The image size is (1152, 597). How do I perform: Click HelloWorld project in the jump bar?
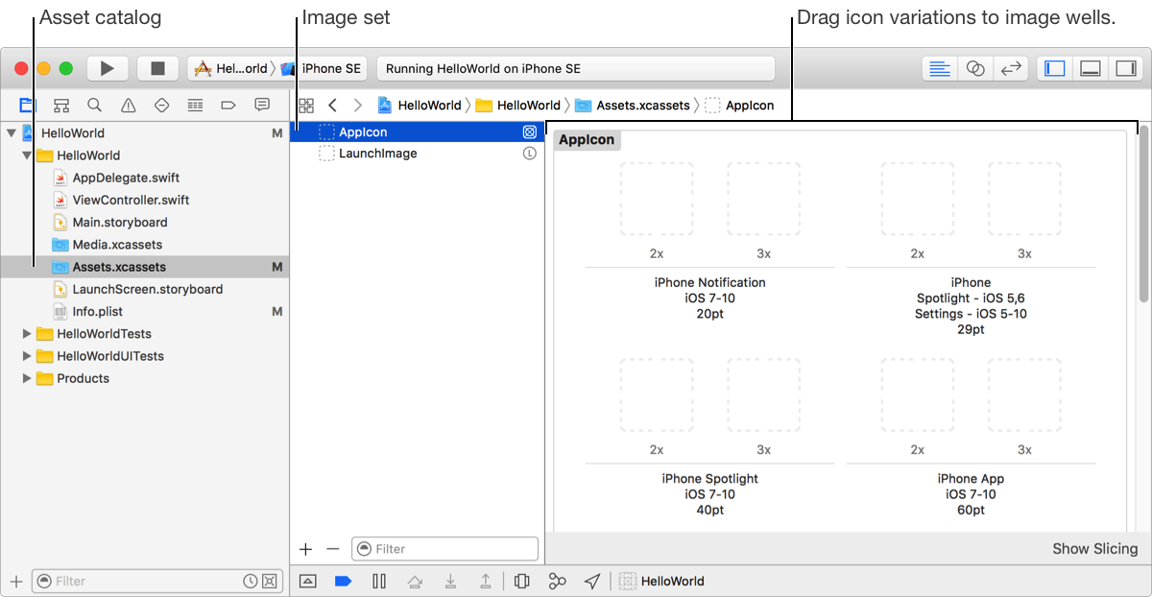point(420,106)
